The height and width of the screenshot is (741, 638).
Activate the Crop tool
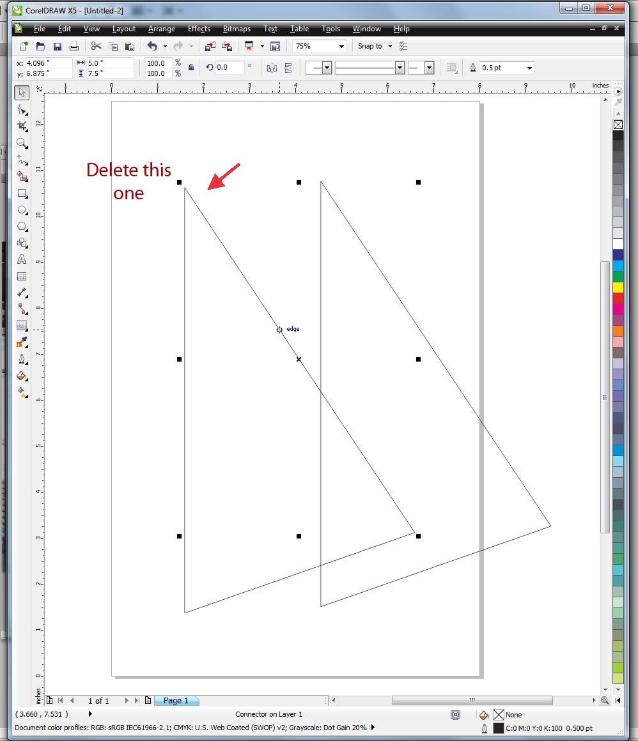(x=22, y=126)
